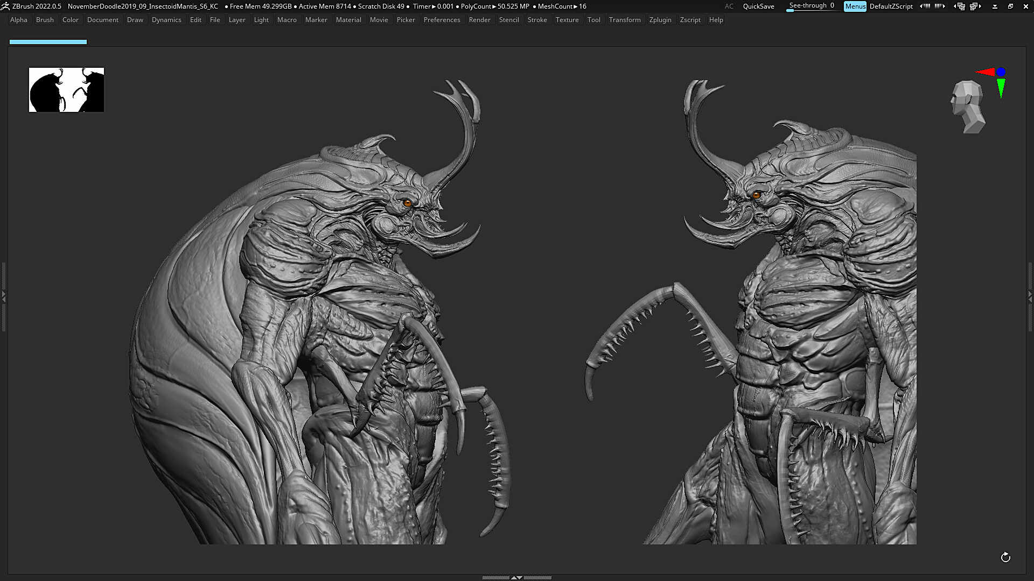Viewport: 1034px width, 581px height.
Task: Open the Render menu
Action: [479, 20]
